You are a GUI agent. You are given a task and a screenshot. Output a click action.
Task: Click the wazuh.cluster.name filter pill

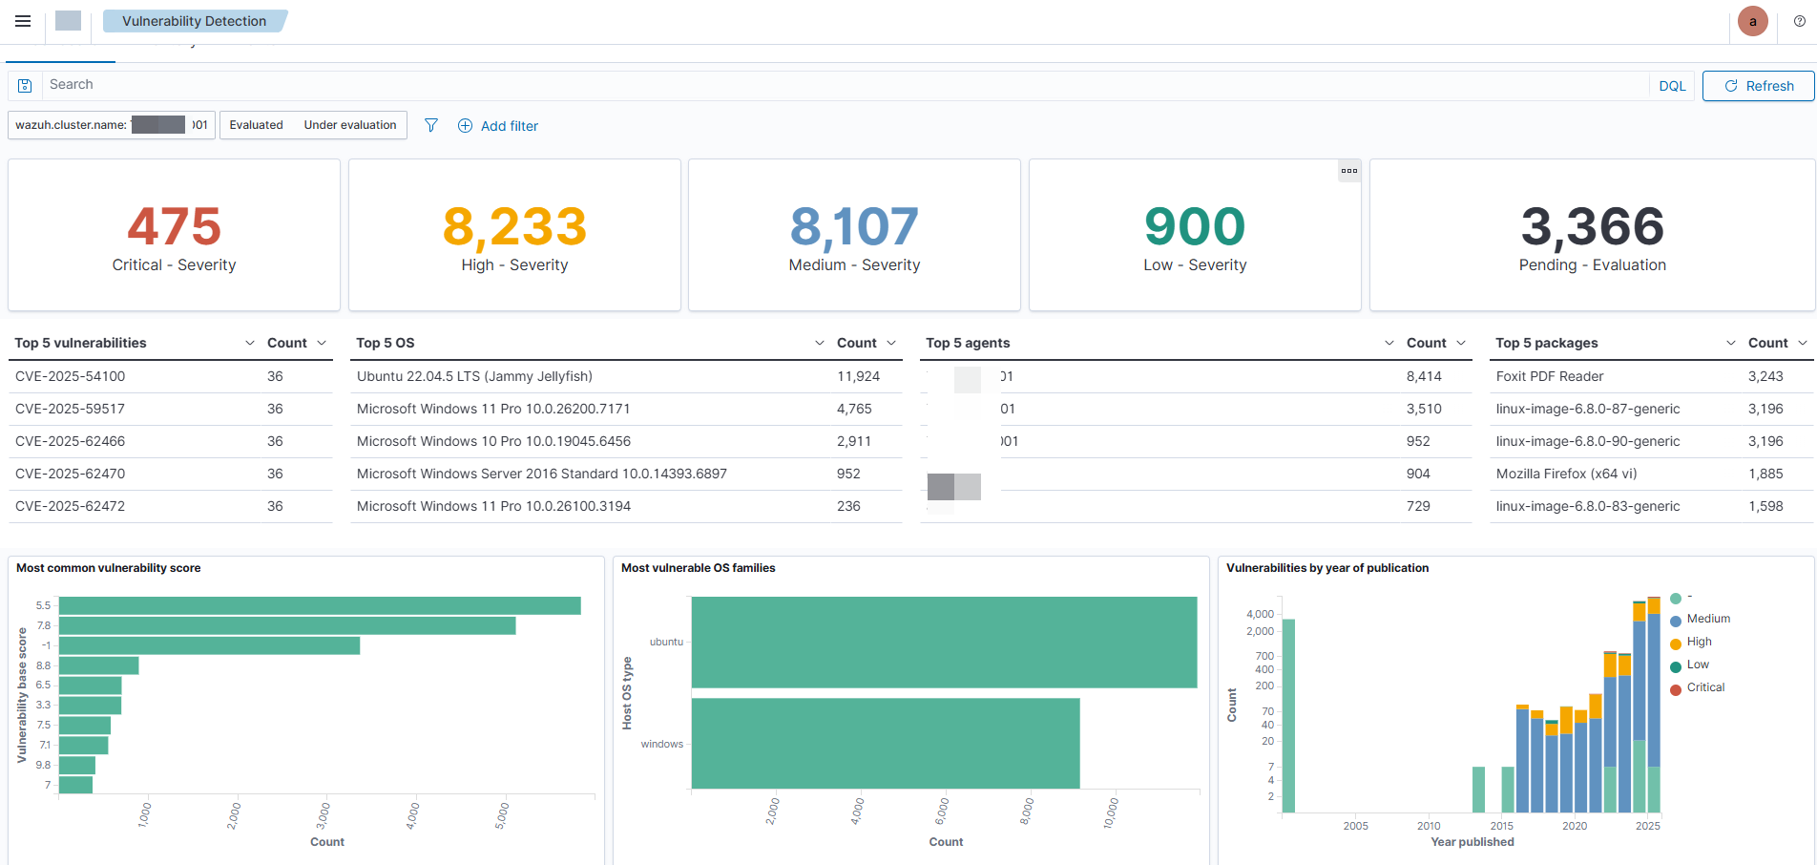[x=111, y=125]
